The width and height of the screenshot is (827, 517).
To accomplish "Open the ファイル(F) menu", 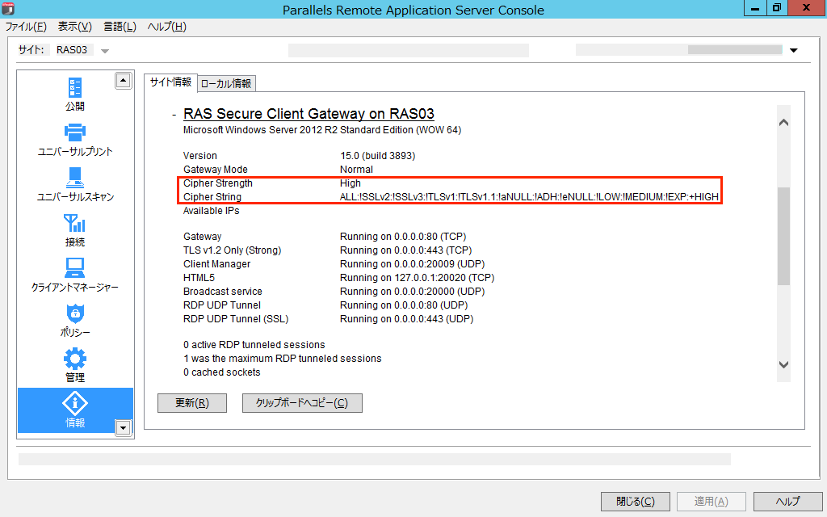I will (26, 27).
